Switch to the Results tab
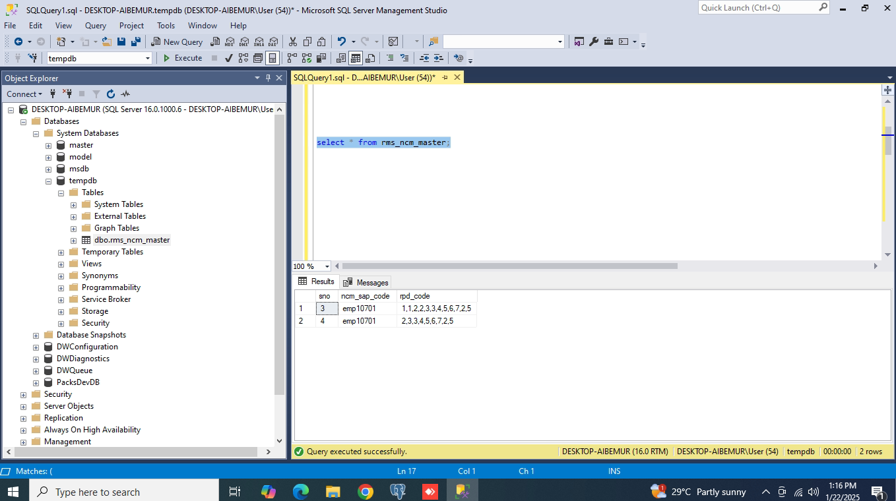Screen dimensions: 896x501 coord(316,281)
